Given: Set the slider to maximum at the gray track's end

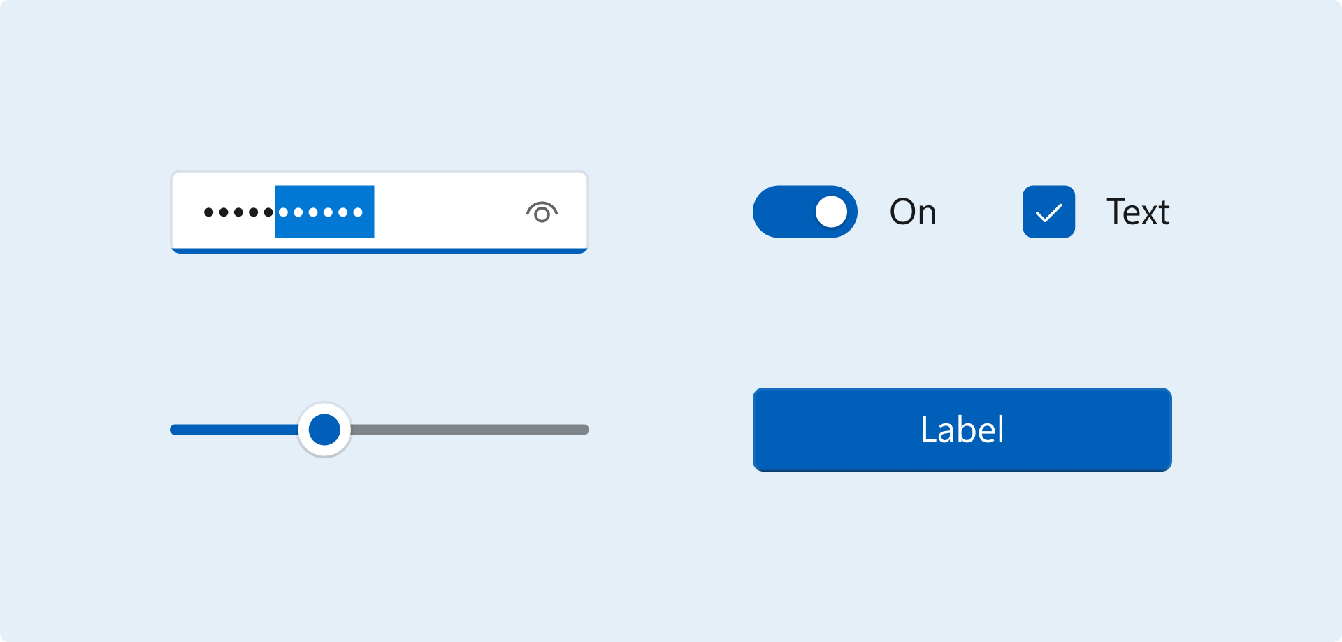Looking at the screenshot, I should (584, 430).
